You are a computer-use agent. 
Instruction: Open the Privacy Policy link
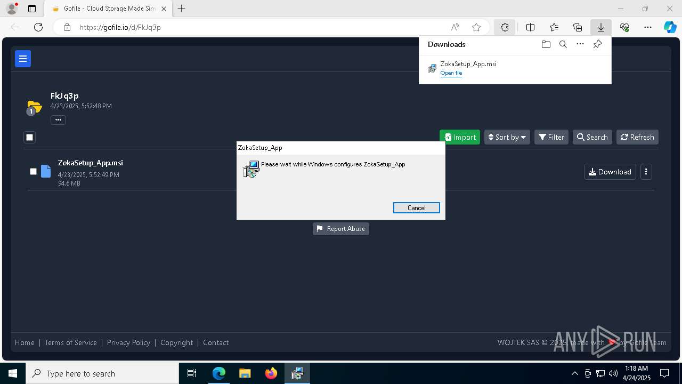coord(128,342)
